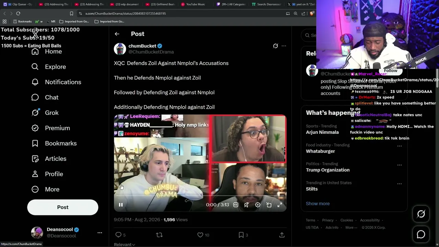Open the browser apps grid icon
The image size is (439, 247).
point(4,21)
